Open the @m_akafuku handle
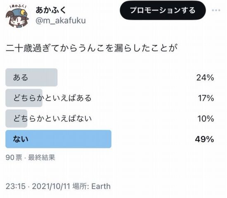Image resolution: width=227 pixels, height=198 pixels. click(61, 21)
